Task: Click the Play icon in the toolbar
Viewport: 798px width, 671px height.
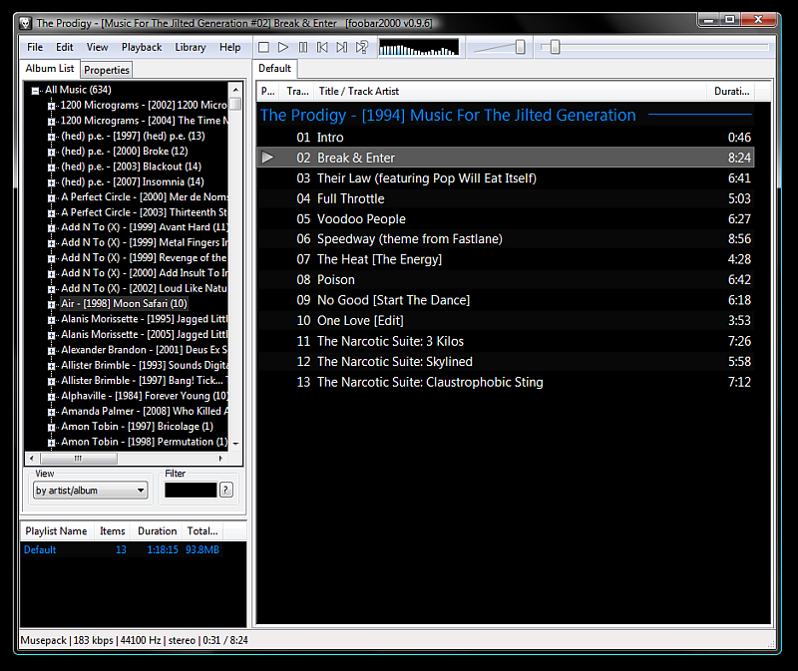Action: pos(283,46)
